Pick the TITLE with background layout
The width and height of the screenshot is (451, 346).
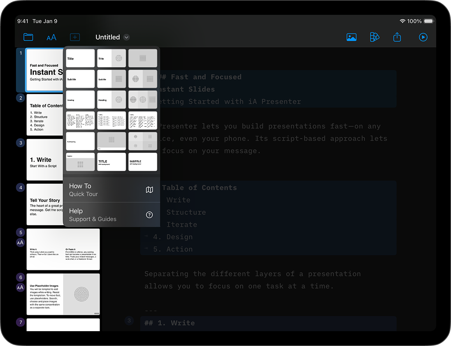point(112,162)
